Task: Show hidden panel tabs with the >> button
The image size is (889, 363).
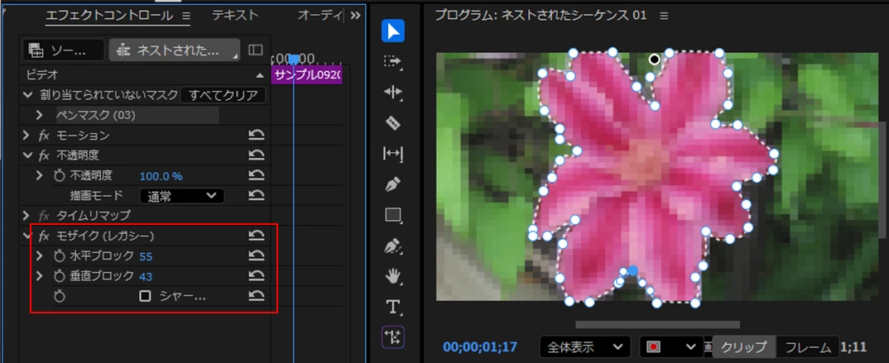Action: point(355,16)
